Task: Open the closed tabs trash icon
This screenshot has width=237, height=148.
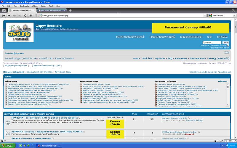Action: [x=233, y=11]
